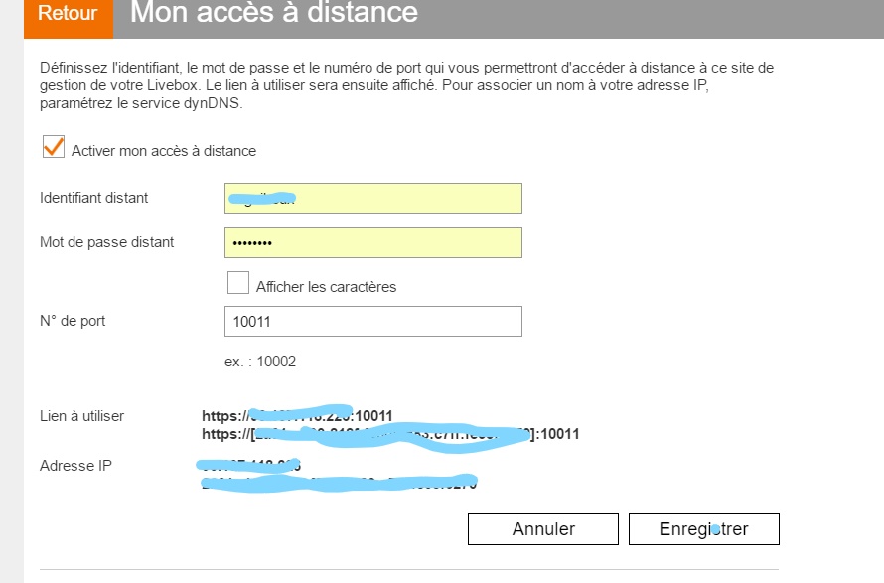Screen dimensions: 884x583
Task: Click the Identifiant distant label
Action: (94, 198)
